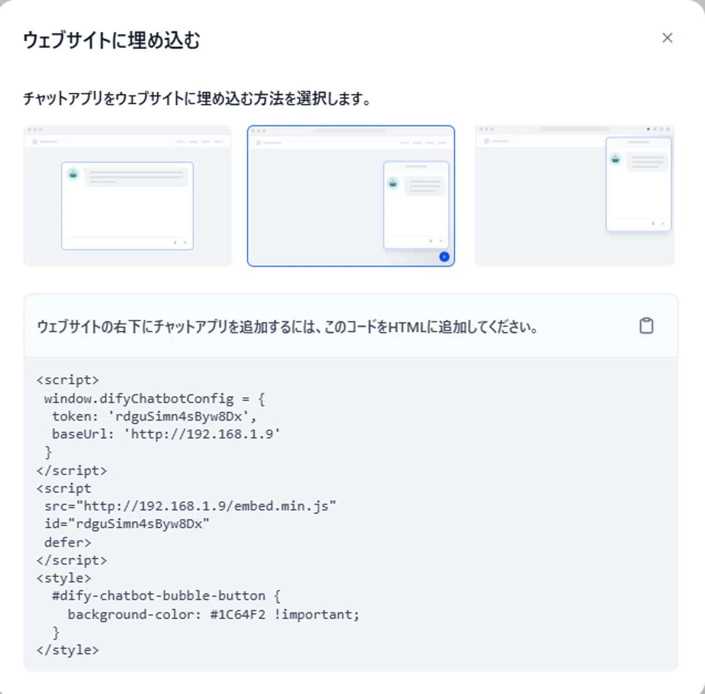705x694 pixels.
Task: Click the <style> opening tag line
Action: point(64,578)
